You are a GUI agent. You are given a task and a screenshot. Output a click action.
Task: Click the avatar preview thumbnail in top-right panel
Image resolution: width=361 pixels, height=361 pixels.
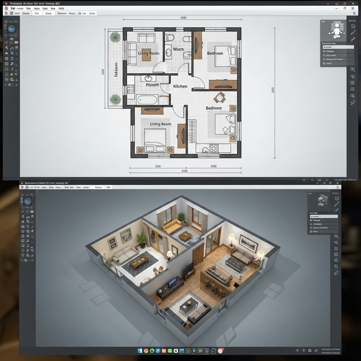tap(336, 30)
